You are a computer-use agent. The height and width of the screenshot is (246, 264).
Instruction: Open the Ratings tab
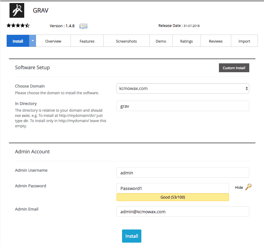coord(186,41)
